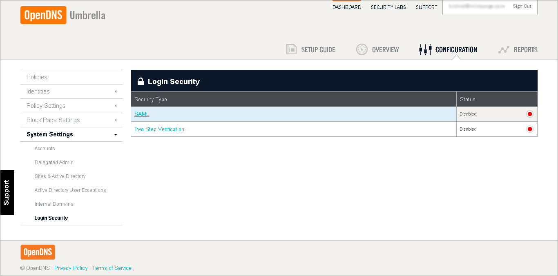
Task: Expand the Block Page Settings section
Action: coord(116,120)
